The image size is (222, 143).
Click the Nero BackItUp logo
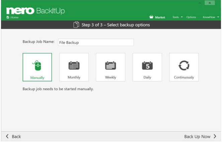(35, 11)
